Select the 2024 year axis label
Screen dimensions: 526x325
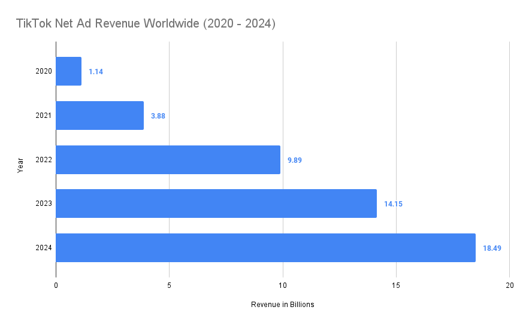[44, 248]
